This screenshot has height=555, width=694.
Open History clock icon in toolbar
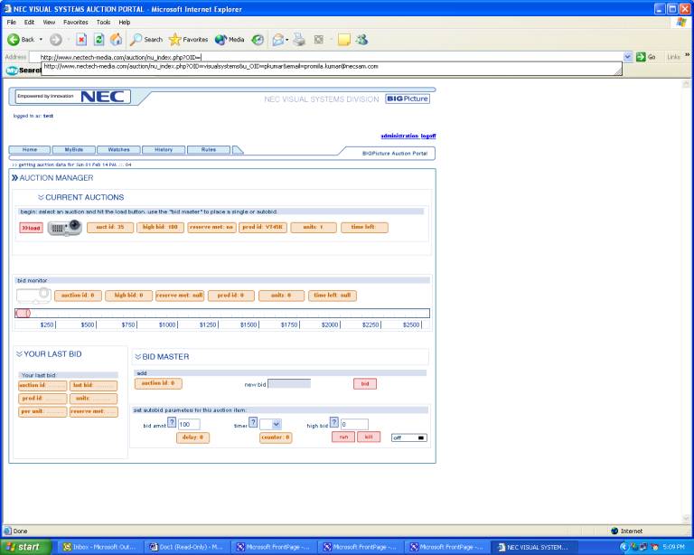258,40
